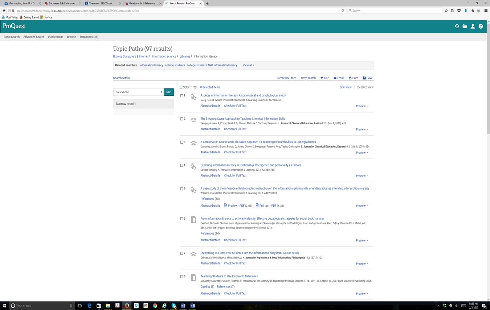Open Create RSS feed link

(286, 78)
